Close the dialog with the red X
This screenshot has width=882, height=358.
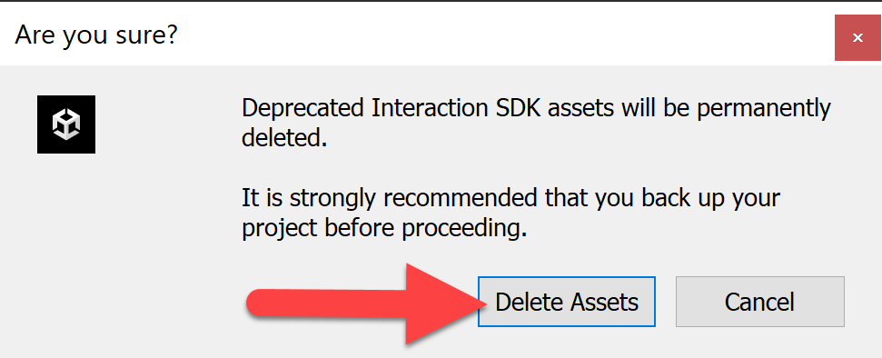[x=857, y=38]
